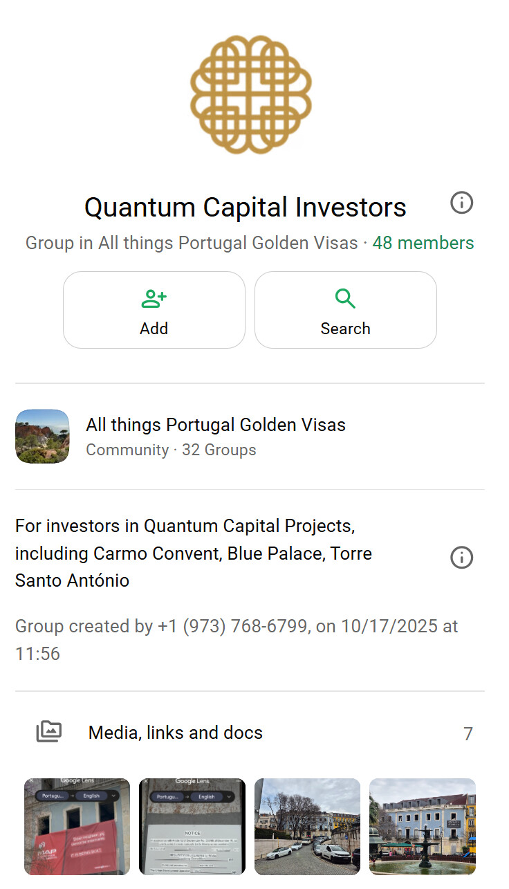Screen dimensions: 509x889
Task: Open Search in this group
Action: click(x=345, y=310)
